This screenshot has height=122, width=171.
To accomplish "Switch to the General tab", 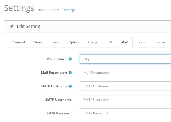I will pyautogui.click(x=19, y=42).
